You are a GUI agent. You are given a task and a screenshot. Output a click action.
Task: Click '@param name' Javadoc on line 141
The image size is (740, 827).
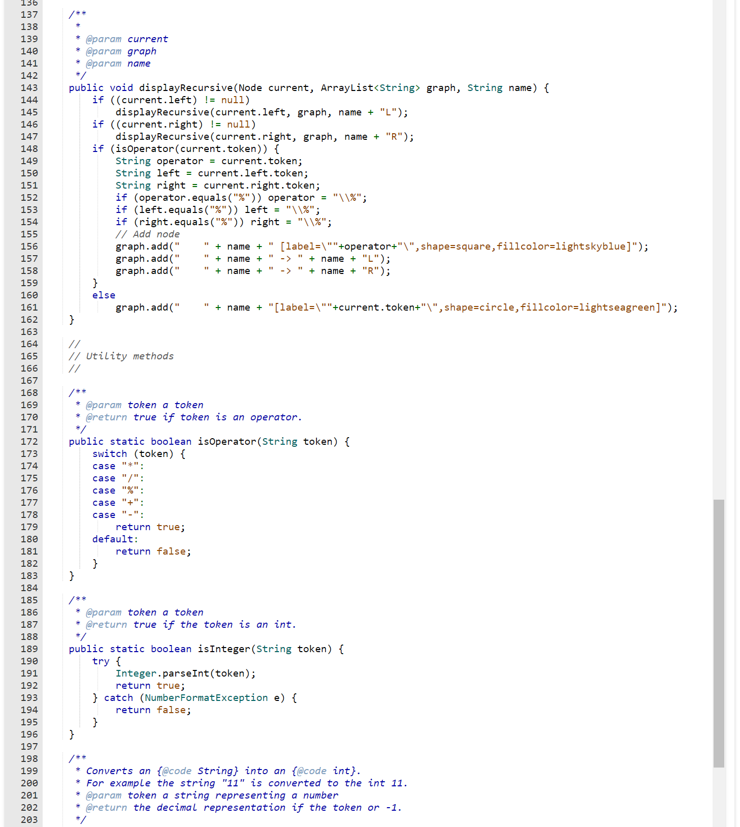(x=118, y=64)
